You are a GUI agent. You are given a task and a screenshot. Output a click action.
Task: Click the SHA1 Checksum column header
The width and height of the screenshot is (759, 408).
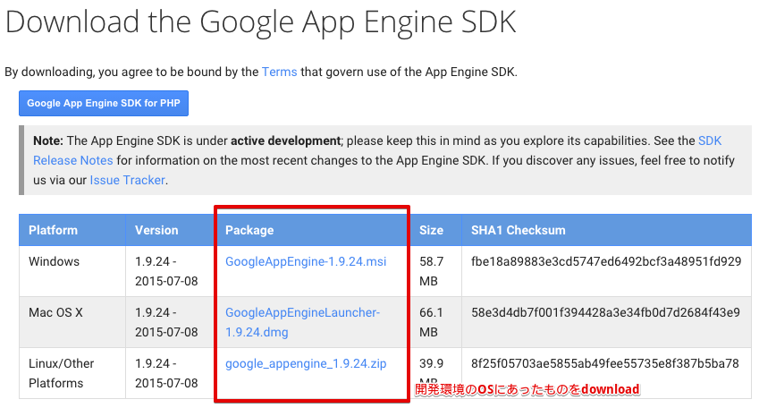(x=606, y=230)
